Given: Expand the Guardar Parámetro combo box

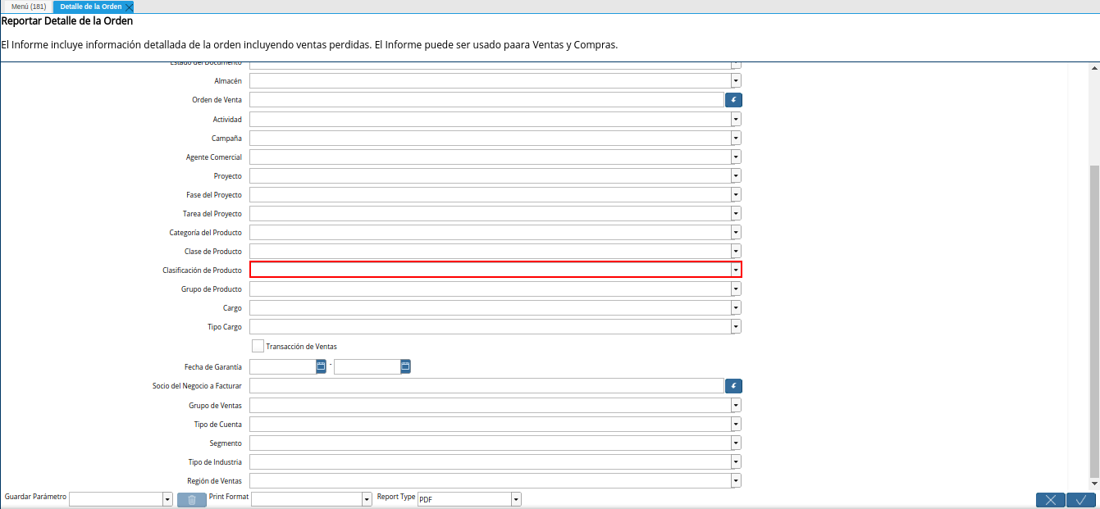Looking at the screenshot, I should pos(167,499).
